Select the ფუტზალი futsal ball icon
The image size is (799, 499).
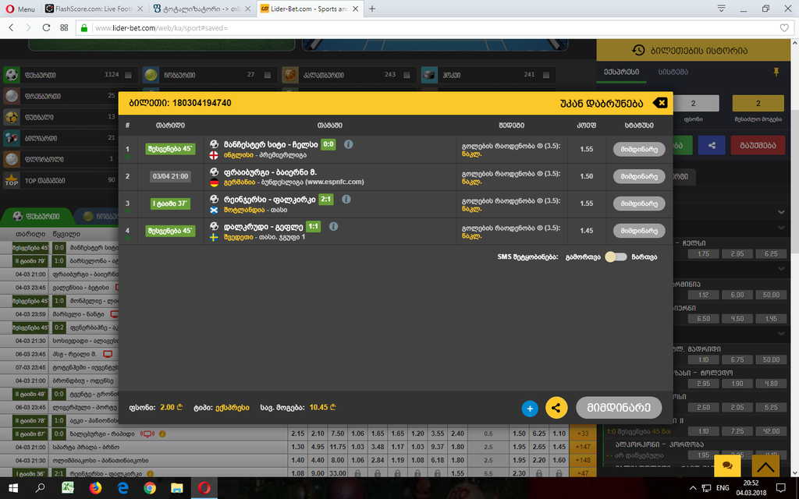click(x=11, y=117)
